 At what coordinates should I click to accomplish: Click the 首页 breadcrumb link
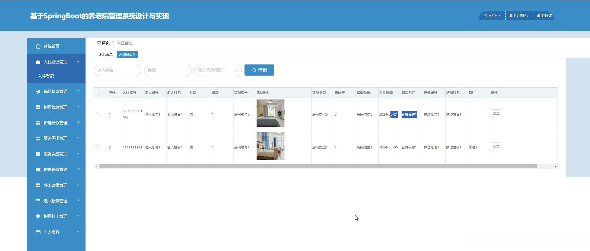(106, 43)
